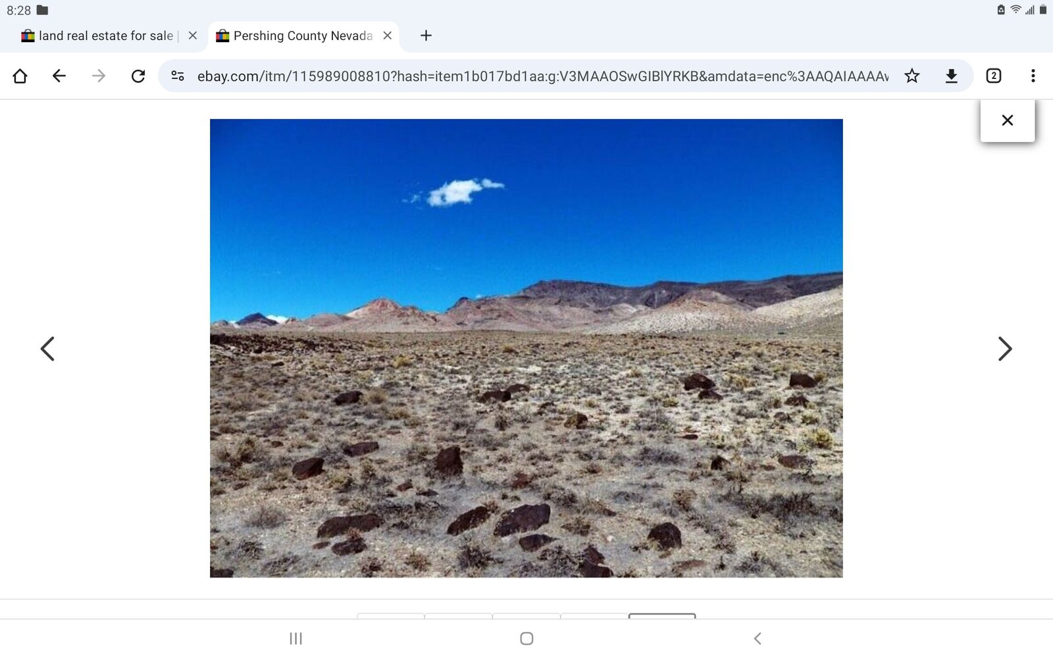Click the ebay.com URL address field
This screenshot has width=1053, height=658.
click(x=542, y=76)
